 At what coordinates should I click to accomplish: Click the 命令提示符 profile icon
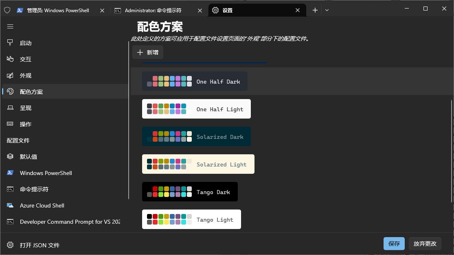pos(10,189)
